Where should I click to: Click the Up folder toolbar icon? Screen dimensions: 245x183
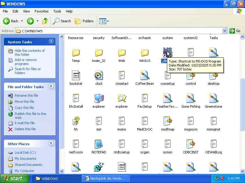45,21
